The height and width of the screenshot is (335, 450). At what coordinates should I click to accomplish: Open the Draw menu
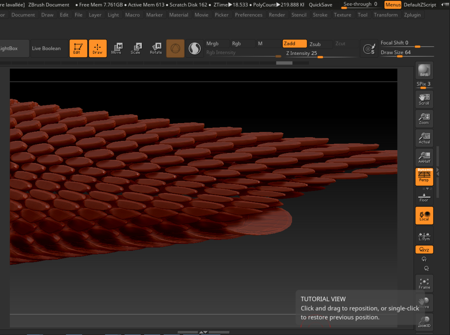tap(47, 15)
